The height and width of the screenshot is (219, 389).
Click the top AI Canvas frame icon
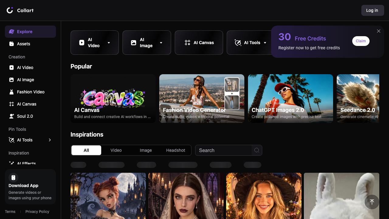188,43
